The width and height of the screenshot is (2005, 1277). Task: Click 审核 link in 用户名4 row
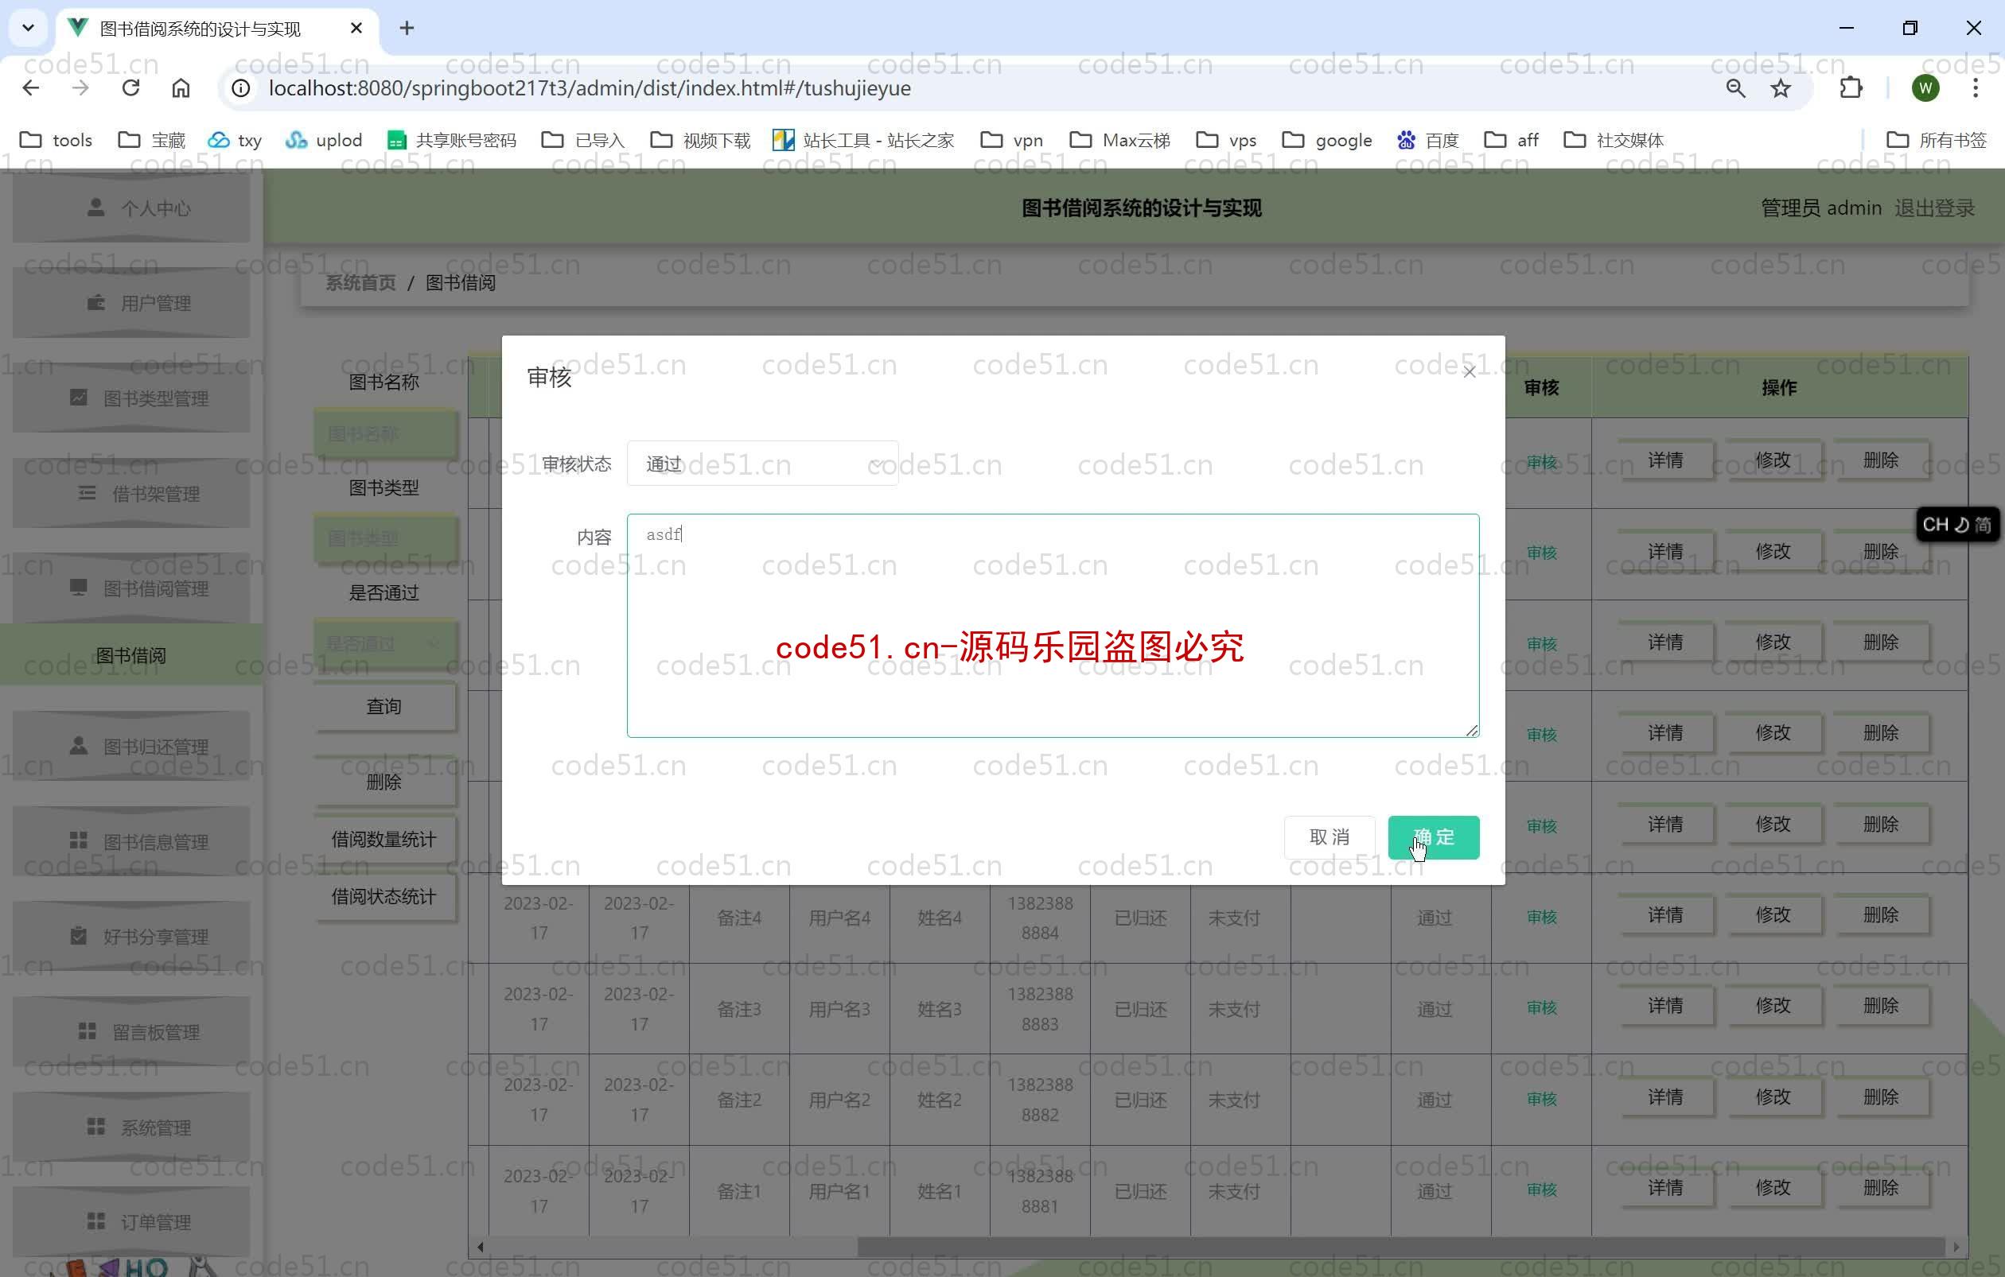(x=1541, y=917)
